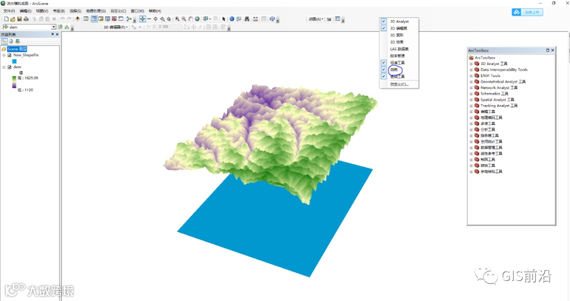Uncheck the 3D Analyst toolbar entry
Image resolution: width=570 pixels, height=301 pixels.
coord(384,22)
